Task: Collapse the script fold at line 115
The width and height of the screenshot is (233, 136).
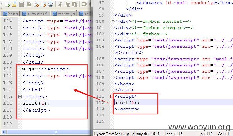Action: (x=20, y=96)
